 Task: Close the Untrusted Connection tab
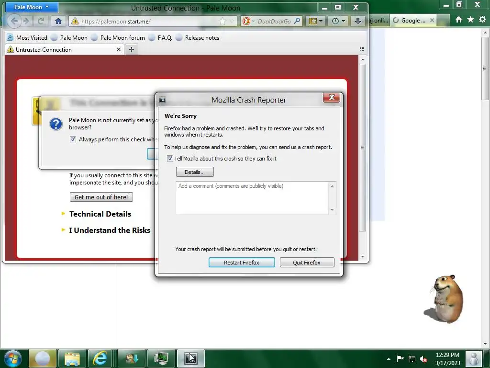(119, 49)
